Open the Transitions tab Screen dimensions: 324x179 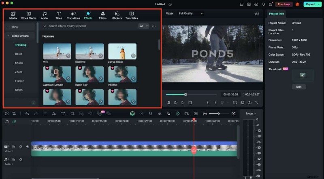click(x=73, y=15)
